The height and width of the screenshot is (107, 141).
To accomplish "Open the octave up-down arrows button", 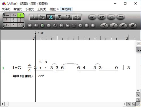I will 74,26.
